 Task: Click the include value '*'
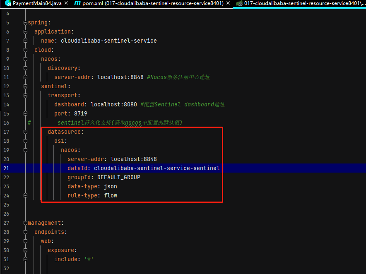[x=89, y=259]
